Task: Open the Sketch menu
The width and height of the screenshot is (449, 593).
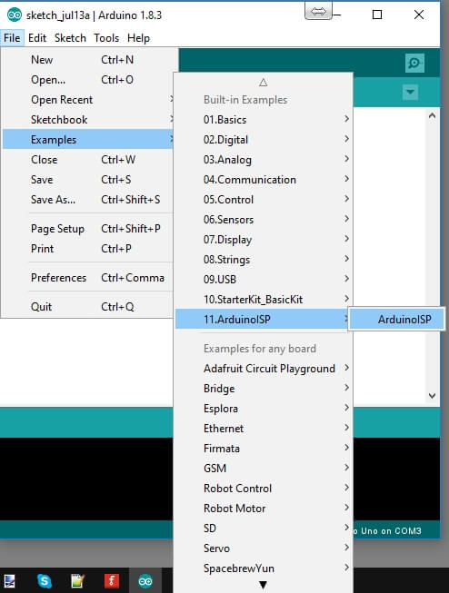Action: pos(70,38)
